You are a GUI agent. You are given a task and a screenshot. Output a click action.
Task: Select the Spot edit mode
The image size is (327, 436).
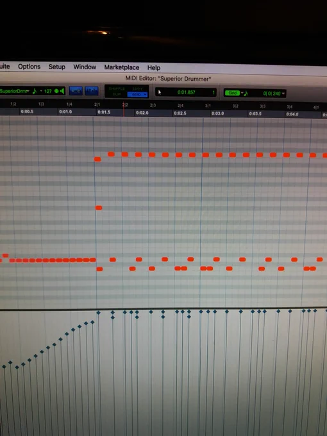(137, 89)
